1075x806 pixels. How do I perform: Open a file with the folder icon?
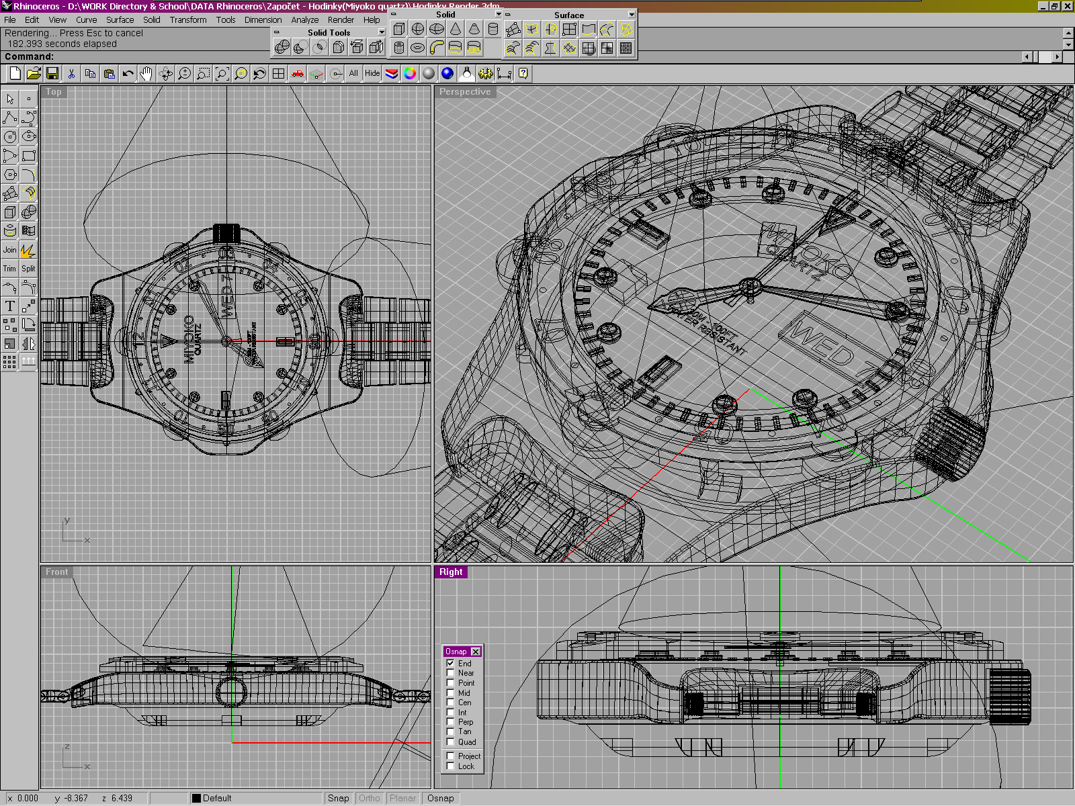(x=34, y=73)
